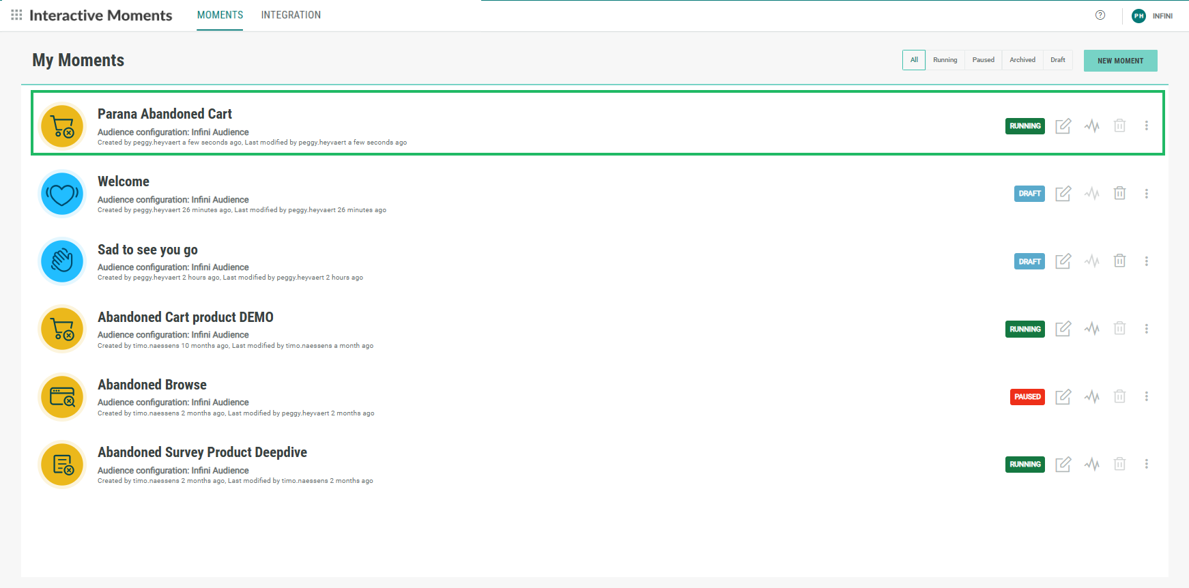
Task: Open the PH user profile avatar
Action: (x=1138, y=16)
